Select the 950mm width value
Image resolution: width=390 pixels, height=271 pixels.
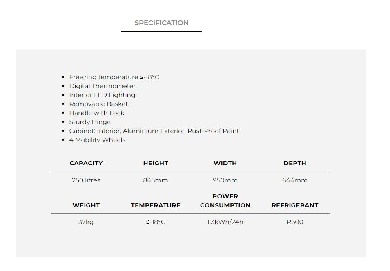(225, 180)
